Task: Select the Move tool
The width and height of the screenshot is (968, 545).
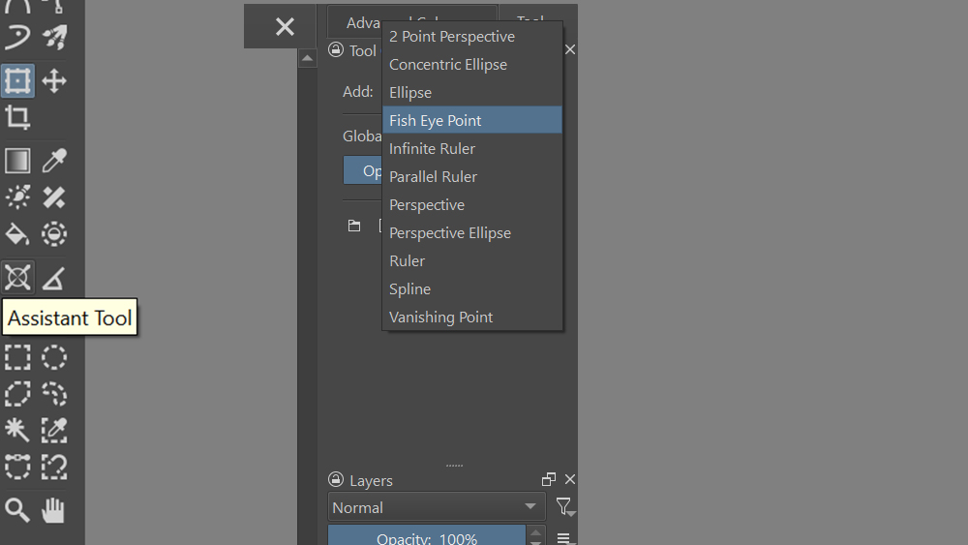Action: click(54, 80)
